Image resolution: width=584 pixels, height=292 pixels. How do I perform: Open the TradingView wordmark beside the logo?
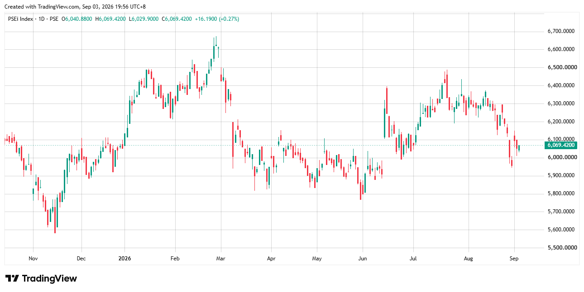click(x=49, y=278)
